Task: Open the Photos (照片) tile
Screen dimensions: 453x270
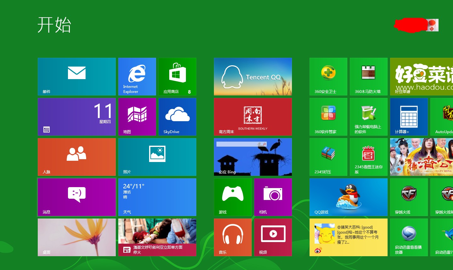Action: [157, 157]
